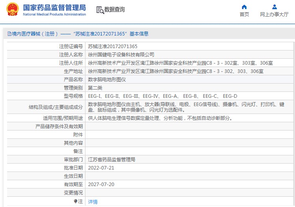This screenshot has width=295, height=207.
Task: Click the product name 数字脑电地形图仪
Action: coord(107,79)
